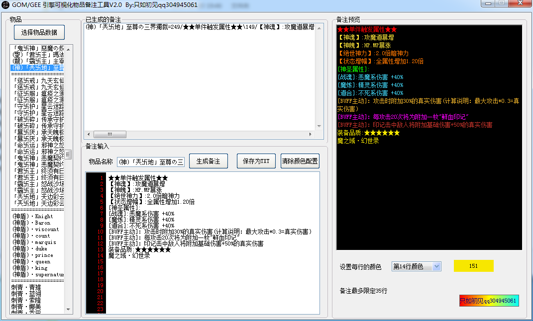Click editor line 14 魔之域·幻世录
Viewport: 533px width, 321px height.
click(x=129, y=255)
